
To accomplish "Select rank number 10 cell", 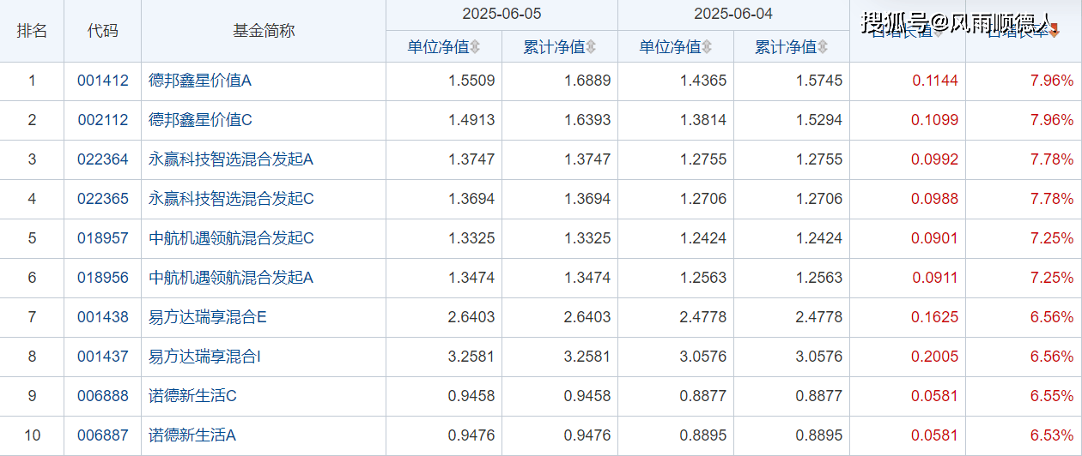I will tap(32, 435).
